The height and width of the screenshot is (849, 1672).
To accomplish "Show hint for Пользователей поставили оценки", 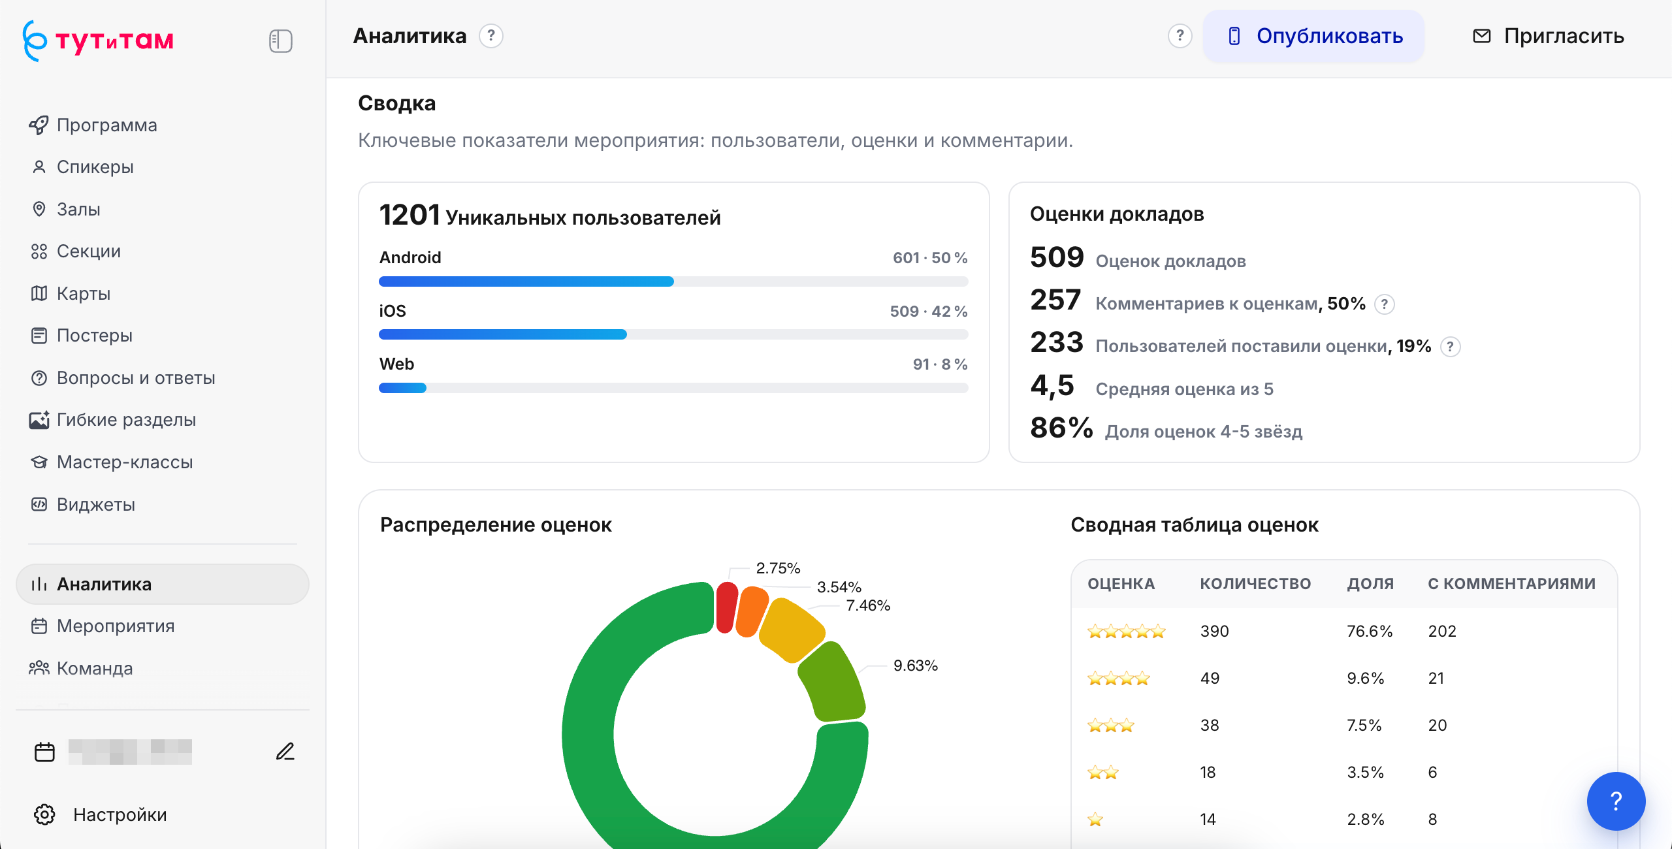I will pos(1451,347).
